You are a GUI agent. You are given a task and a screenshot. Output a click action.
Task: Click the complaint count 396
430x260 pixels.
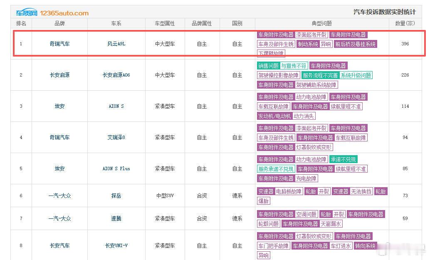(405, 44)
